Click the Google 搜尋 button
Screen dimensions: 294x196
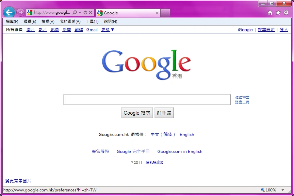[x=137, y=113]
